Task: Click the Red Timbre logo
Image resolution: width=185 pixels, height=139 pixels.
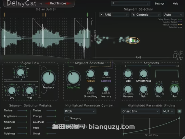Action: 58,3
